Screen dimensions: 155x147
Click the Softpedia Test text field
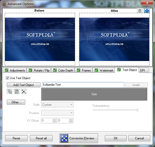pos(83,85)
